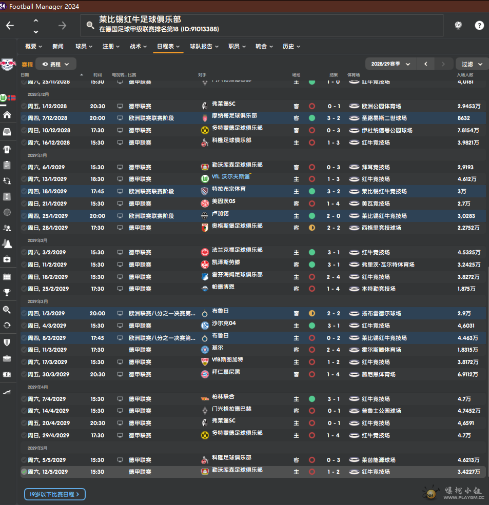The image size is (489, 505).
Task: Open the Staff two-people sidebar icon
Action: point(7,228)
